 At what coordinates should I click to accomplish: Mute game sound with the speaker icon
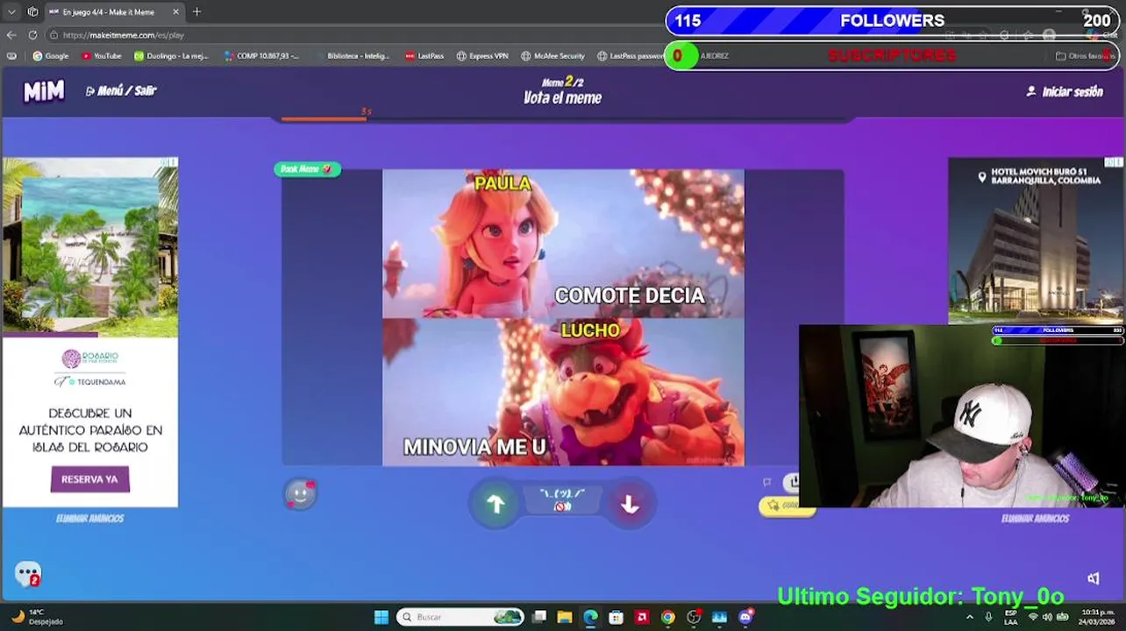click(x=1093, y=578)
